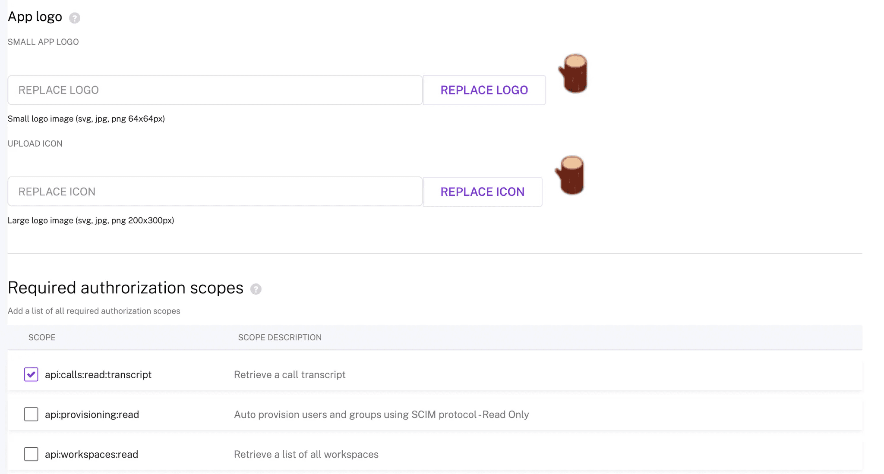Select the api:calls:read:transcript scope label
This screenshot has width=884, height=474.
(x=98, y=375)
